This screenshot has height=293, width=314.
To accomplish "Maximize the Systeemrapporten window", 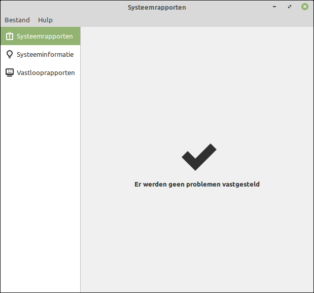I will point(290,7).
